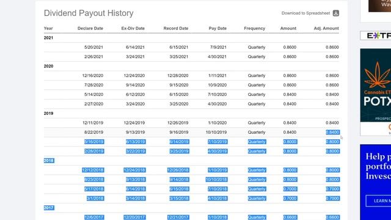Click the Download to Spreadsheet icon

[x=335, y=13]
